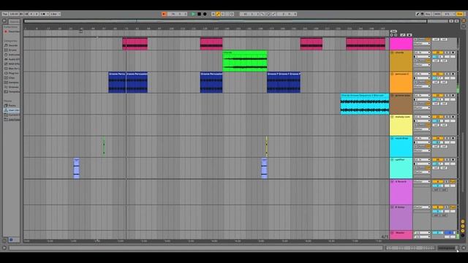Image resolution: width=468 pixels, height=263 pixels.
Task: Click the Tap tempo button
Action: (x=5, y=14)
